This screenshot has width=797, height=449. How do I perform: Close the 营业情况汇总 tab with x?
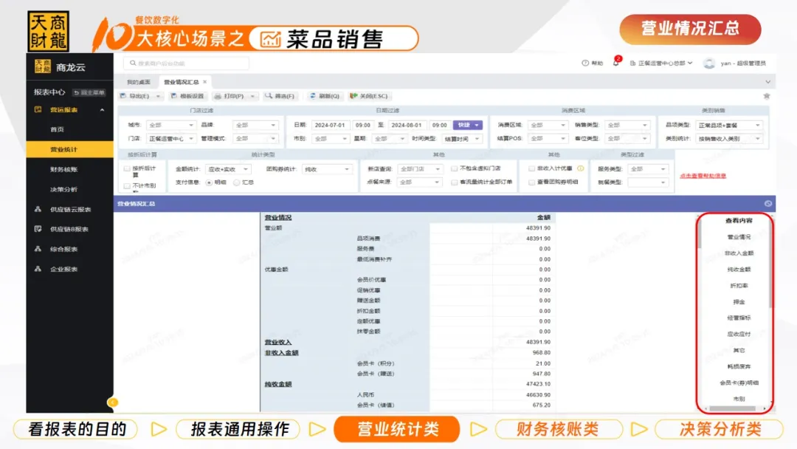205,82
